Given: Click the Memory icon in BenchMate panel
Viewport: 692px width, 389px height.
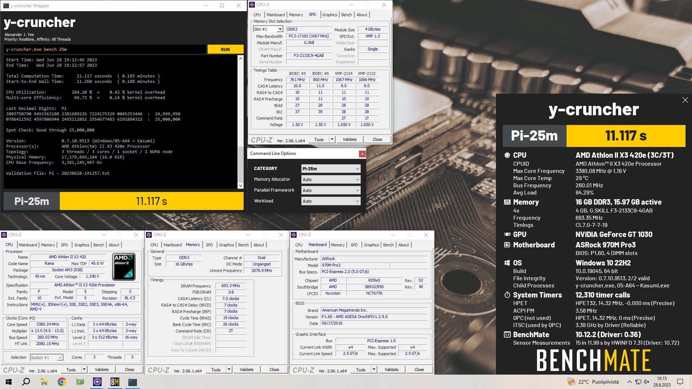Looking at the screenshot, I should (x=507, y=202).
